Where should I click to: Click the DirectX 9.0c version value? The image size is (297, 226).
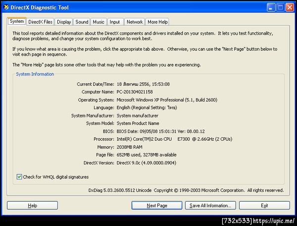click(x=147, y=163)
